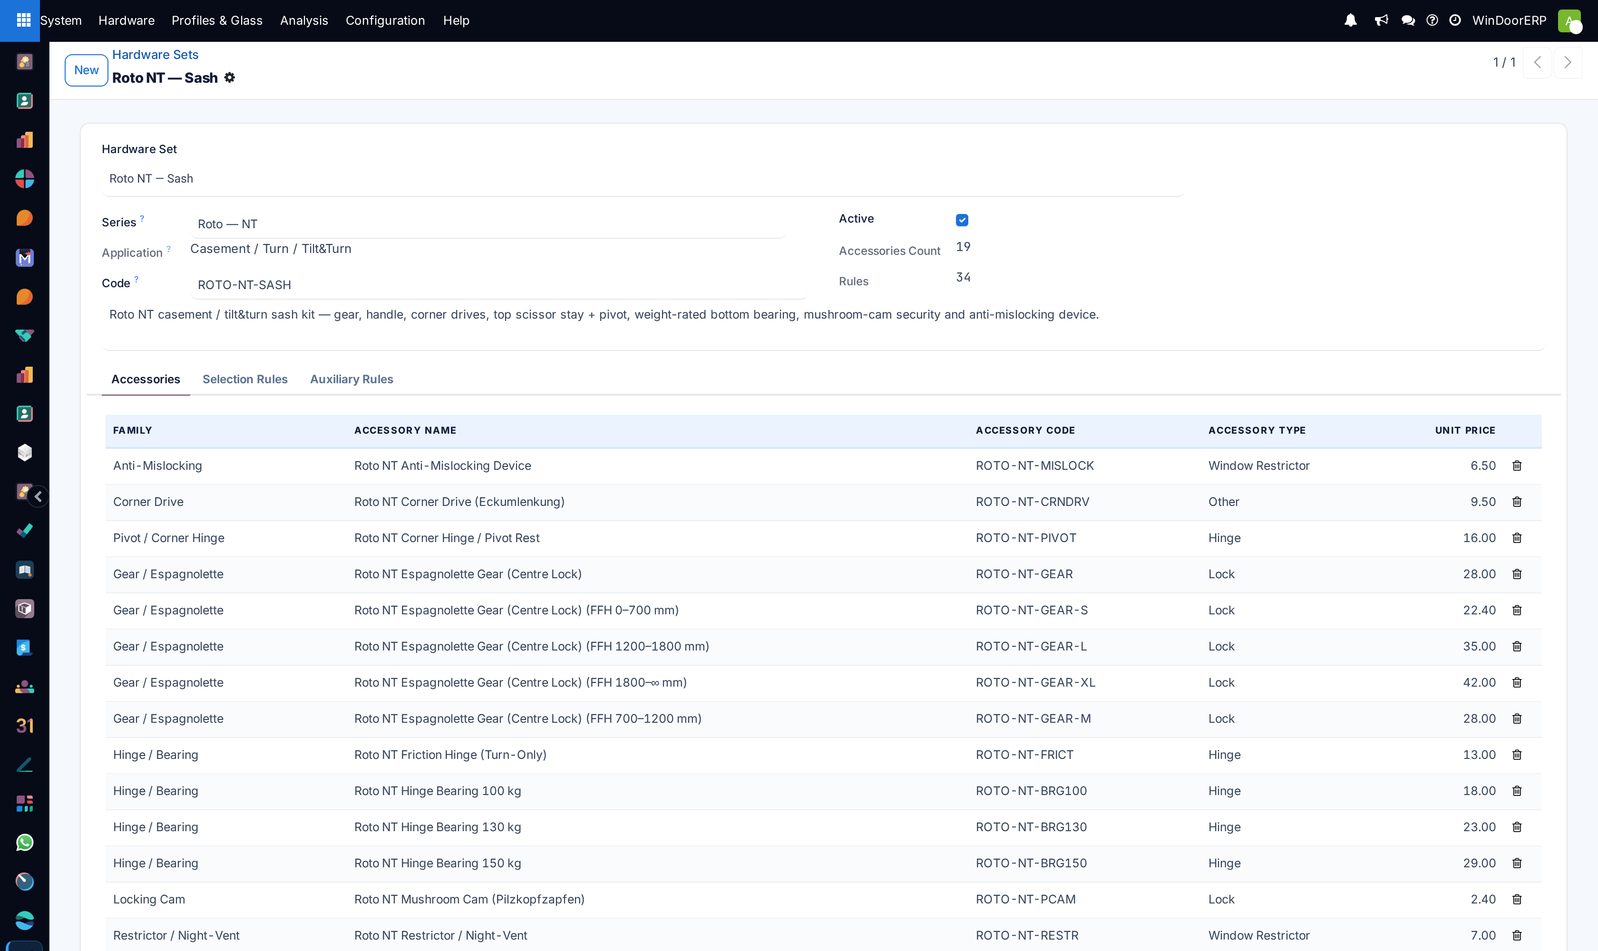Image resolution: width=1598 pixels, height=951 pixels.
Task: Delete the Roto NT Mushroom Cam row
Action: [x=1517, y=900]
